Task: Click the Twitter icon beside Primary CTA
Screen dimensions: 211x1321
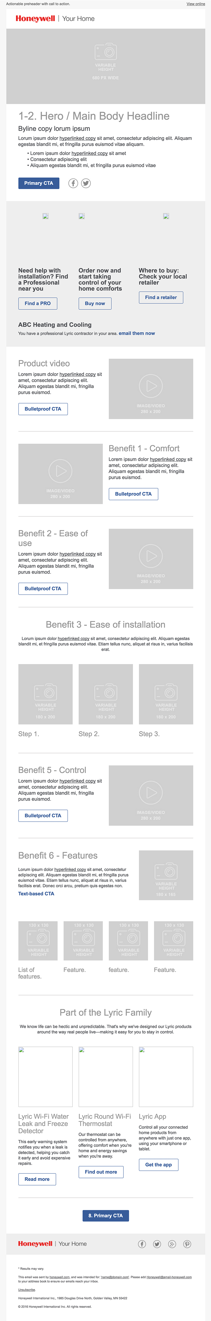Action: pos(86,183)
